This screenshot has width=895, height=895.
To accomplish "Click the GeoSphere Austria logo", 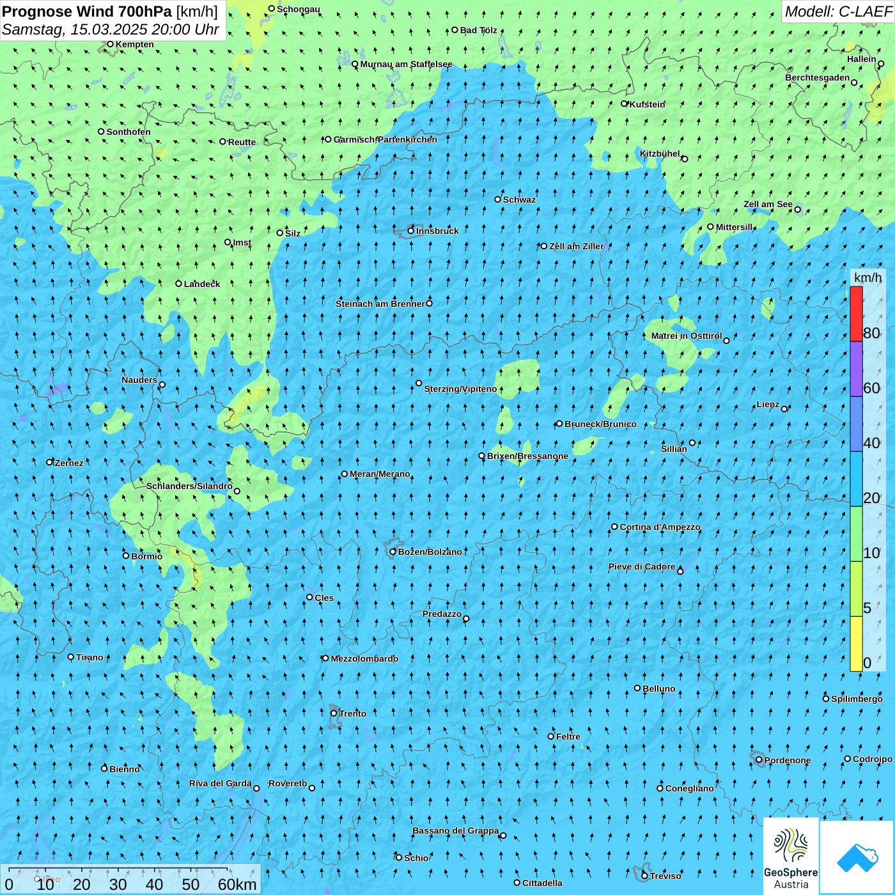I will click(x=791, y=855).
